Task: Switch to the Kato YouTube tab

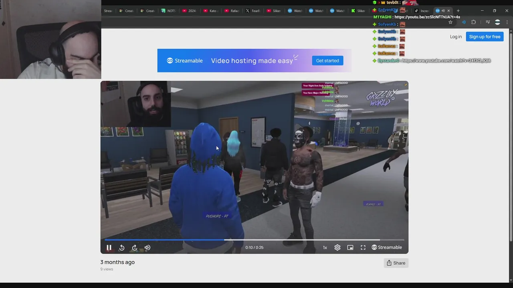Action: [x=210, y=11]
